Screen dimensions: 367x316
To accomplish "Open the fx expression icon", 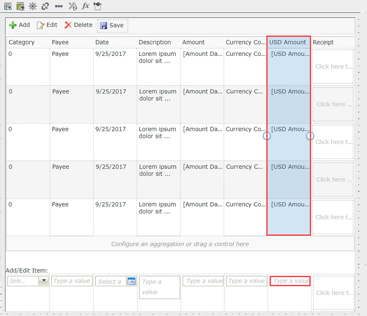I will click(85, 6).
